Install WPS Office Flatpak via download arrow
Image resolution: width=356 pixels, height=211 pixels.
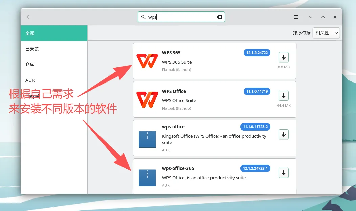(x=284, y=96)
